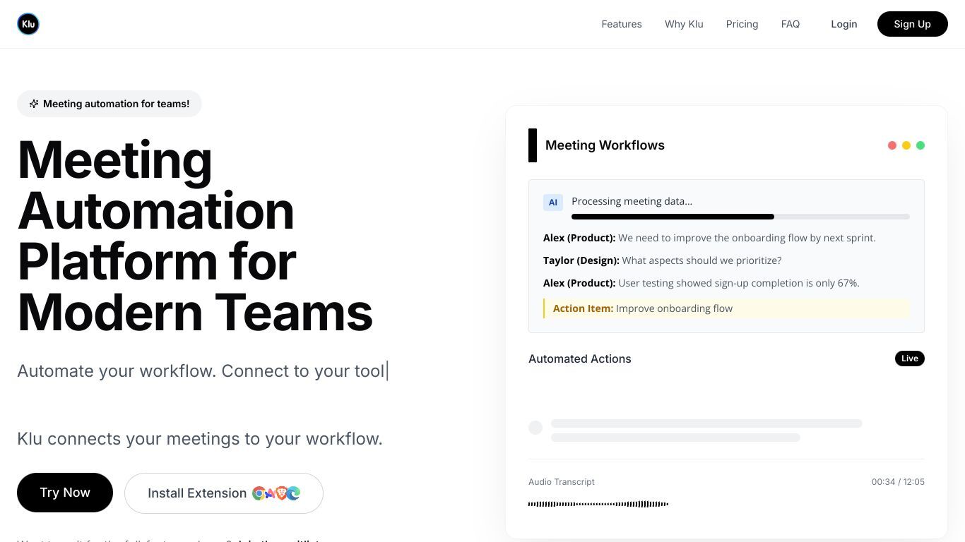The height and width of the screenshot is (542, 965).
Task: Click the Klu logo in the header
Action: 28,24
